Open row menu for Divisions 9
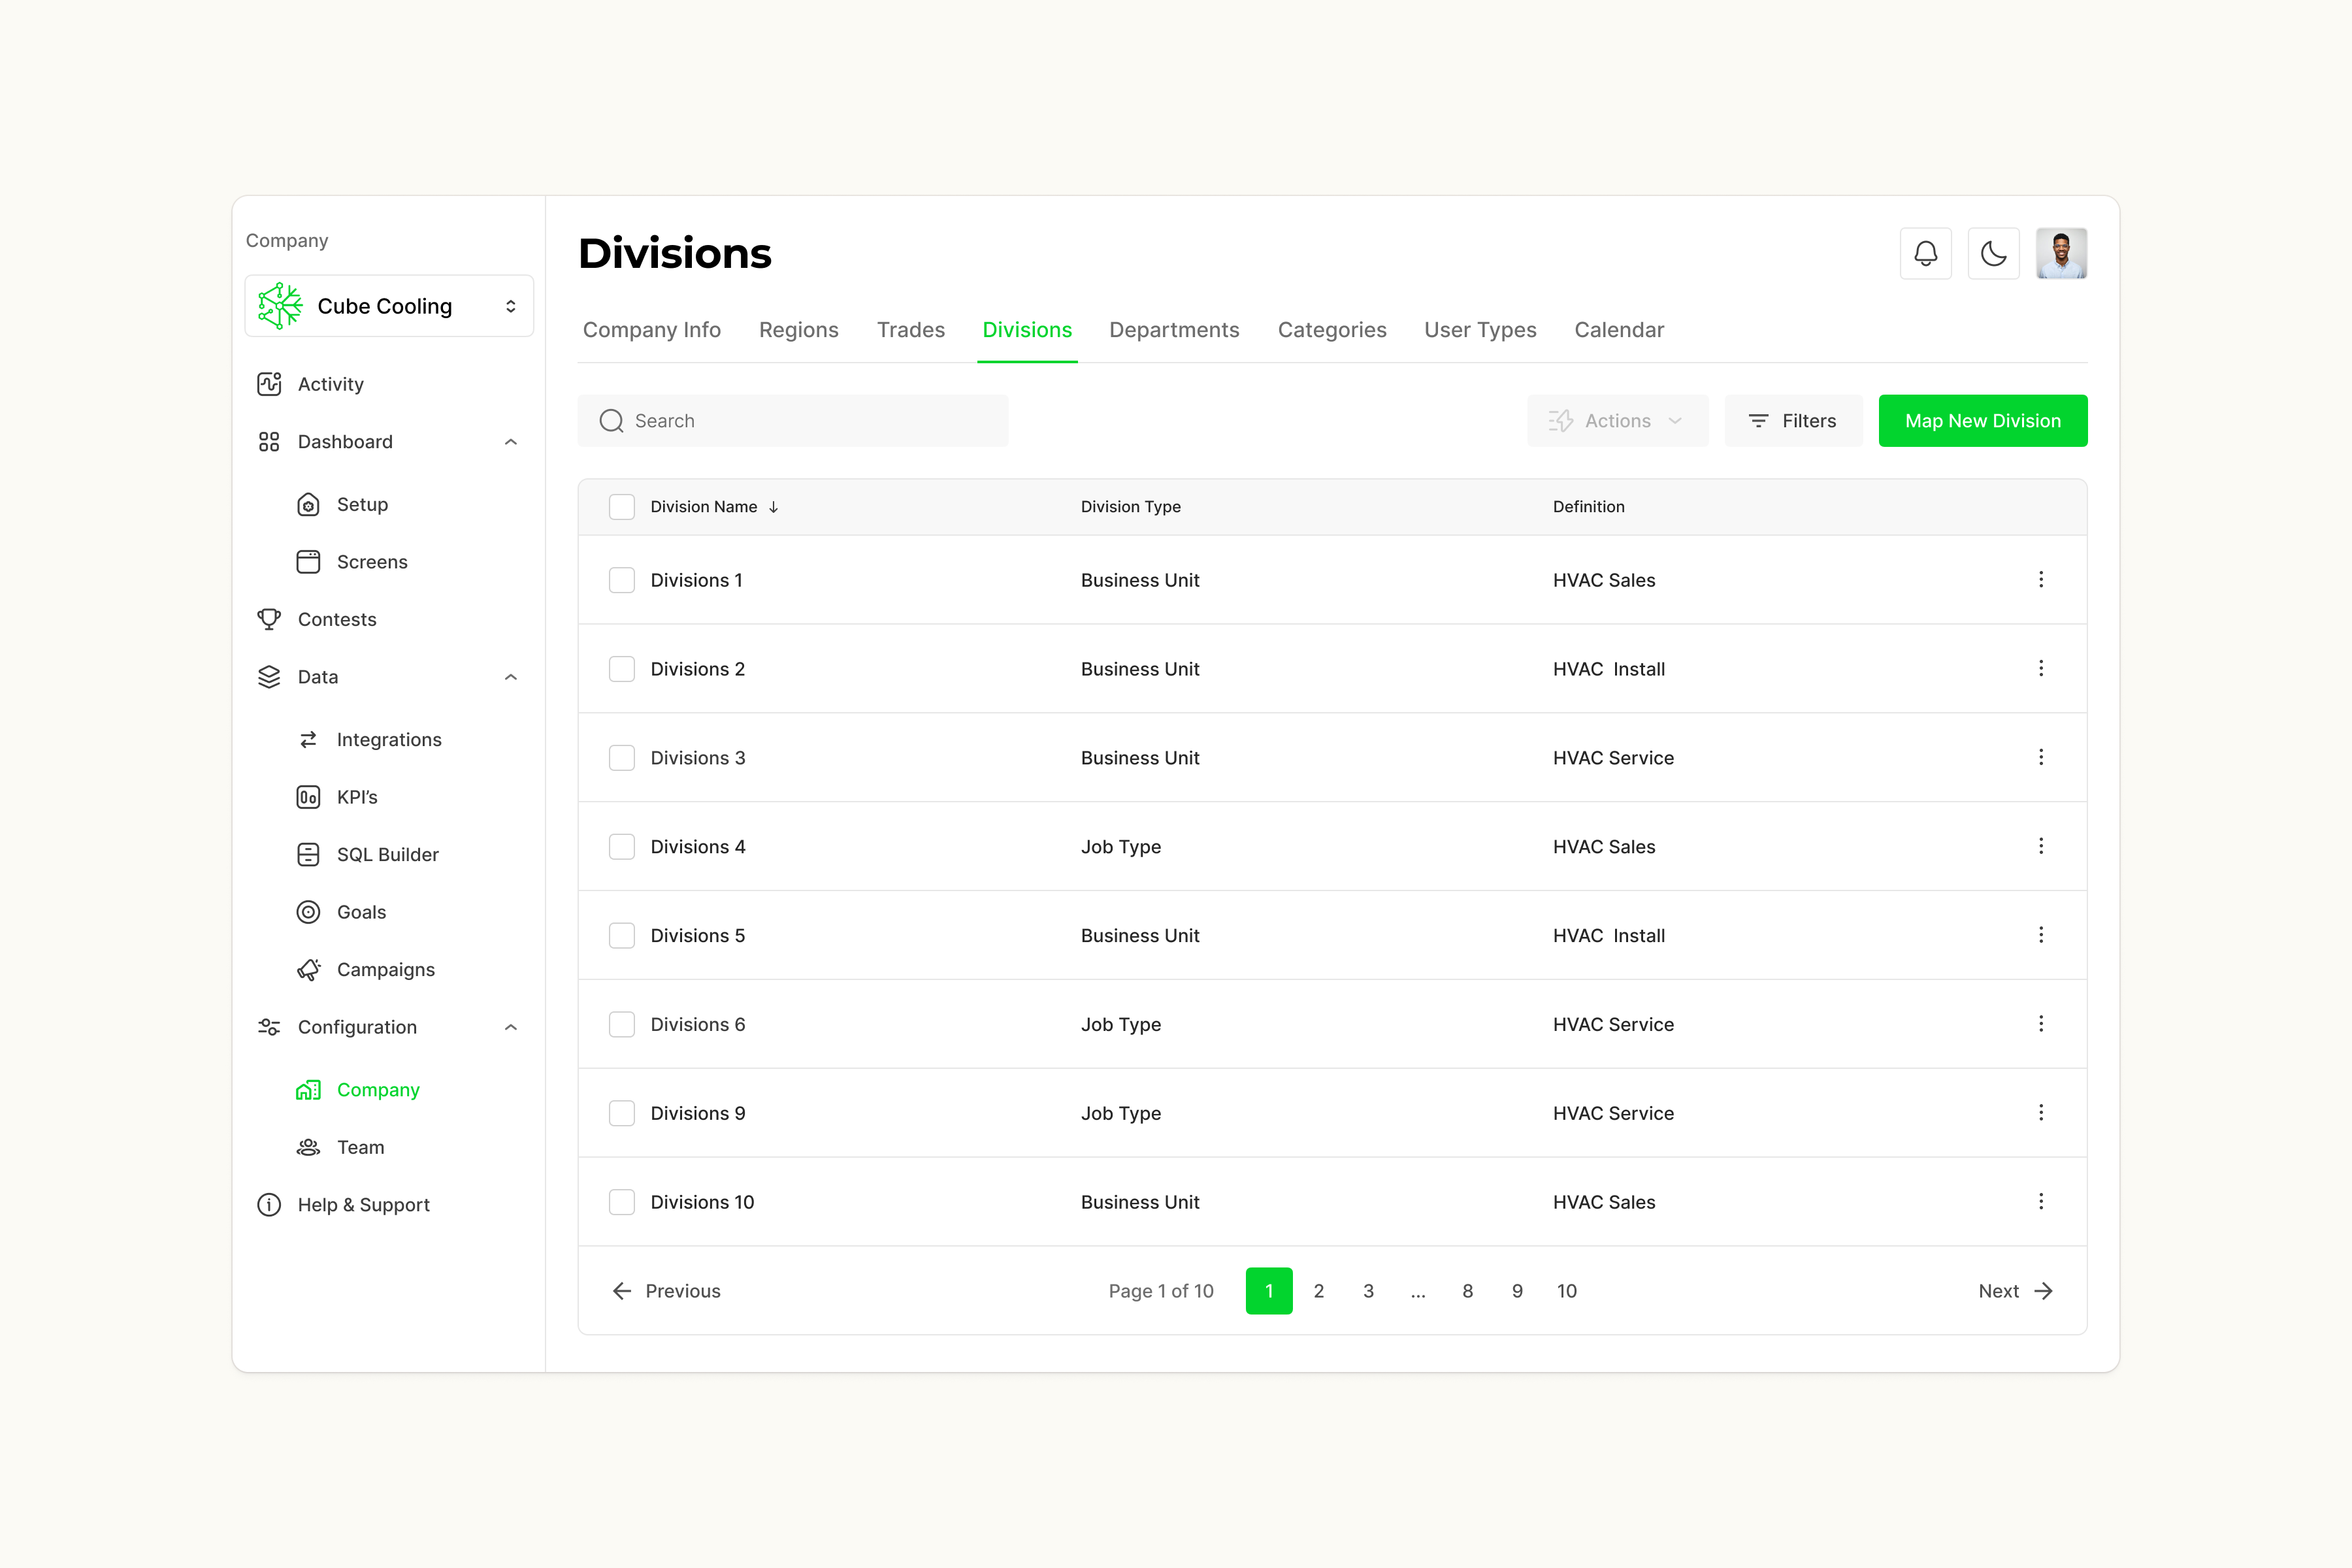This screenshot has height=1568, width=2352. click(x=2041, y=1112)
